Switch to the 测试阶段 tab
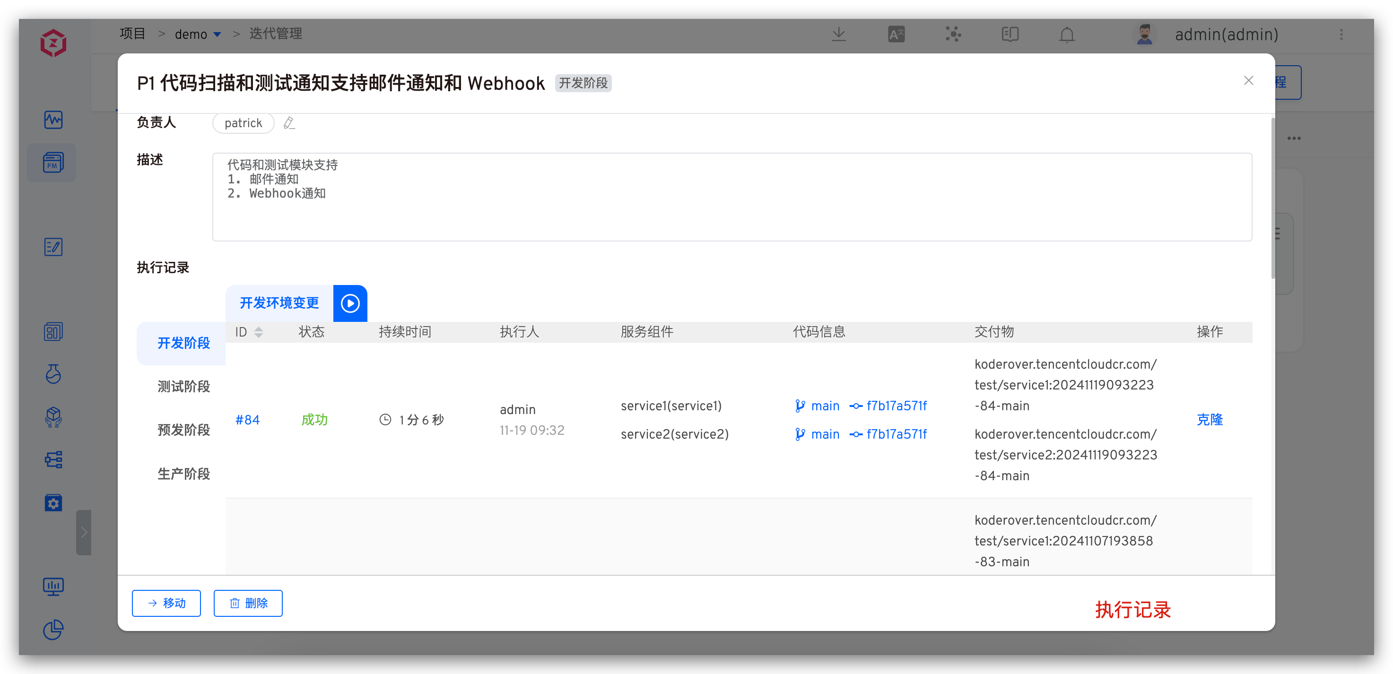The image size is (1393, 674). click(x=183, y=387)
